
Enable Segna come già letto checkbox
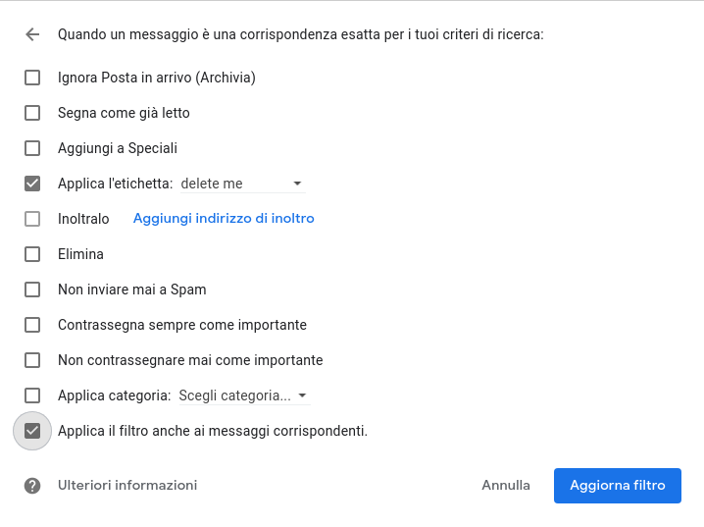click(32, 113)
